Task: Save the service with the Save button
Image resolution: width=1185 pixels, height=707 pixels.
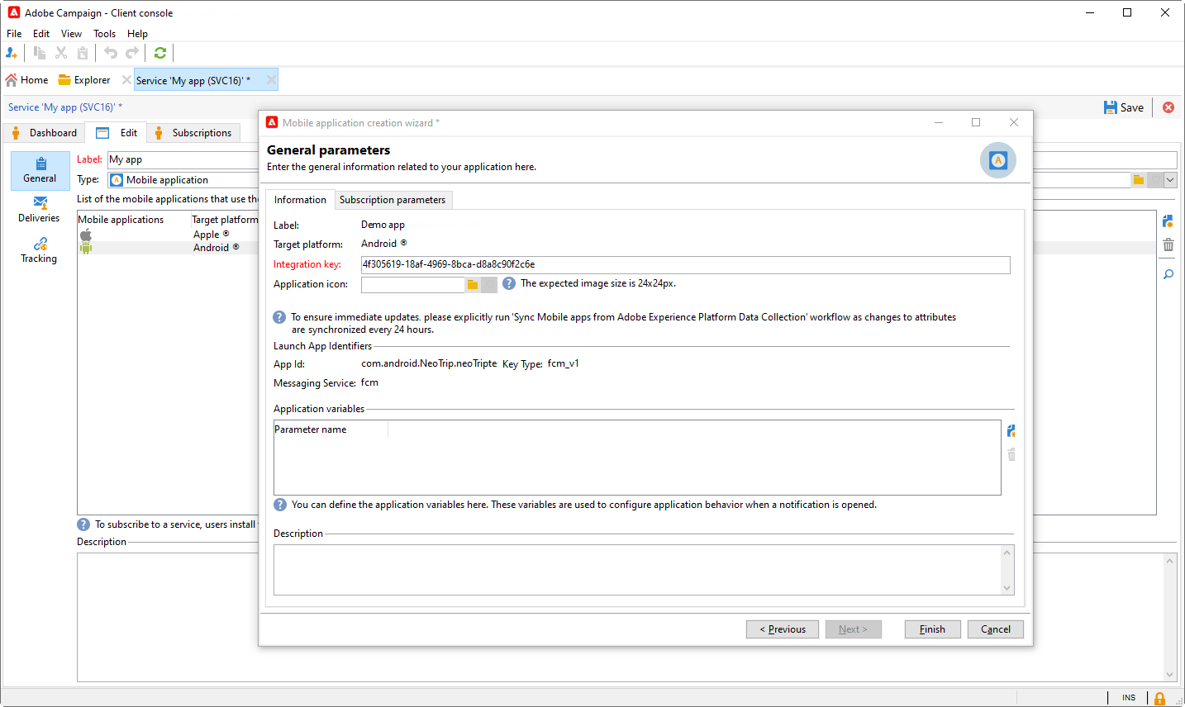Action: [1124, 107]
